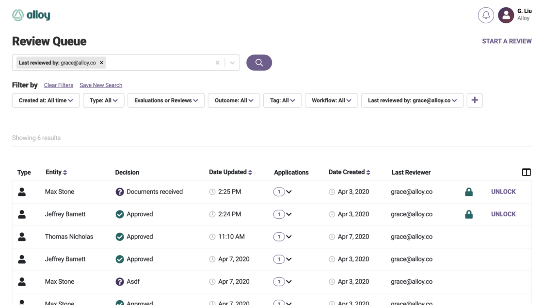Open the Workflow: All filter

(331, 100)
